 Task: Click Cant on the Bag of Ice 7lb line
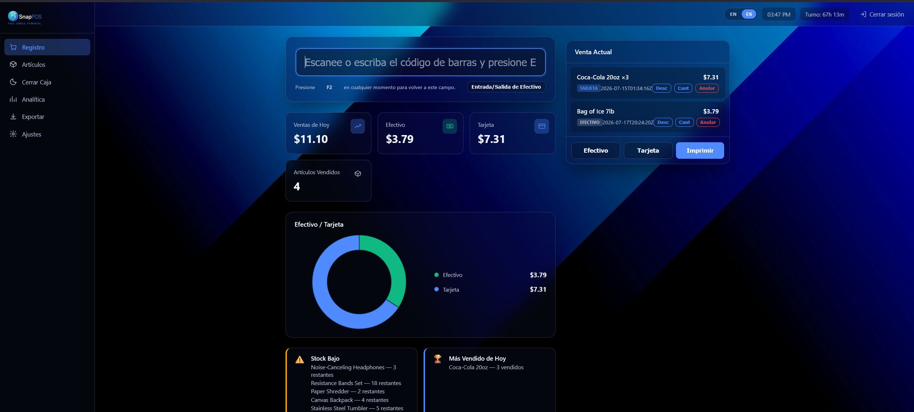(684, 122)
